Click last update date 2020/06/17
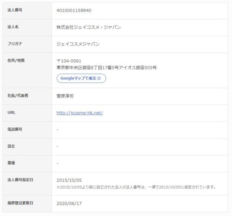 [69, 203]
